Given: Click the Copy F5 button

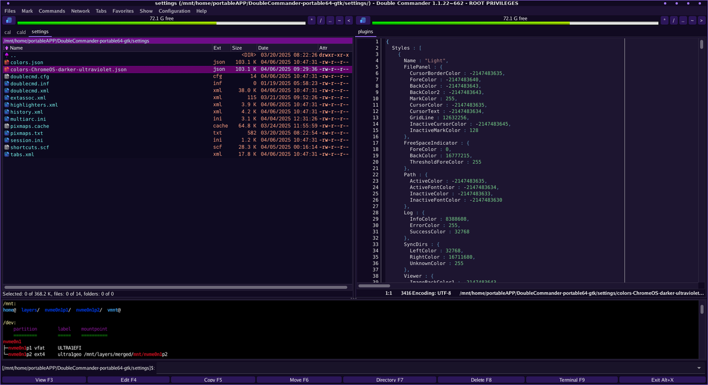Looking at the screenshot, I should coord(213,379).
